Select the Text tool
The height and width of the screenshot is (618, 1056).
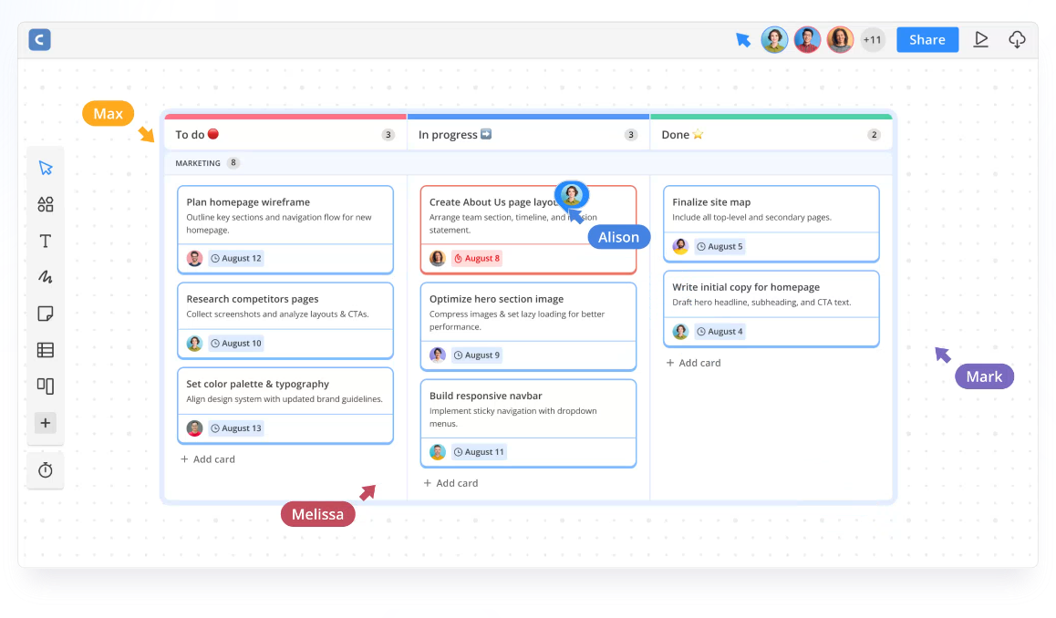45,241
